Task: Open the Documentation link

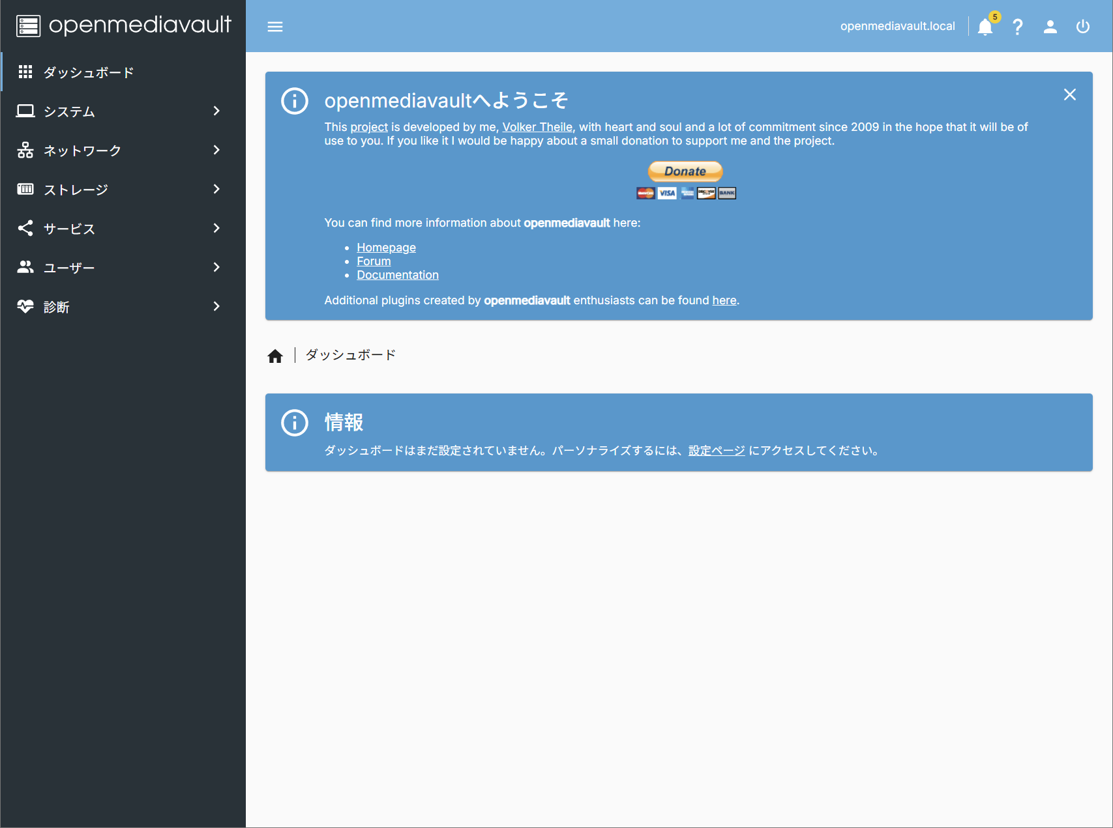Action: (398, 275)
